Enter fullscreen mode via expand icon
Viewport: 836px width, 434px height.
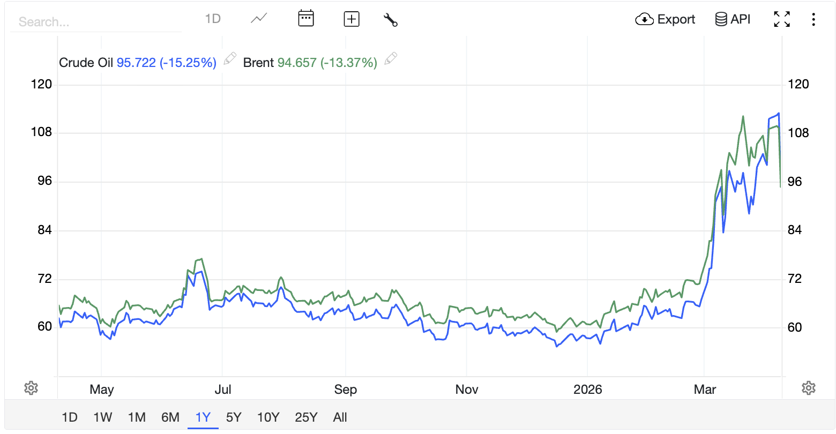pyautogui.click(x=782, y=18)
